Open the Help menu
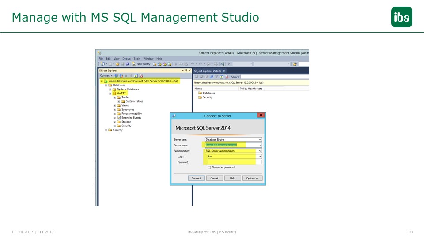Viewport: 424px width, 238px height. pos(159,59)
